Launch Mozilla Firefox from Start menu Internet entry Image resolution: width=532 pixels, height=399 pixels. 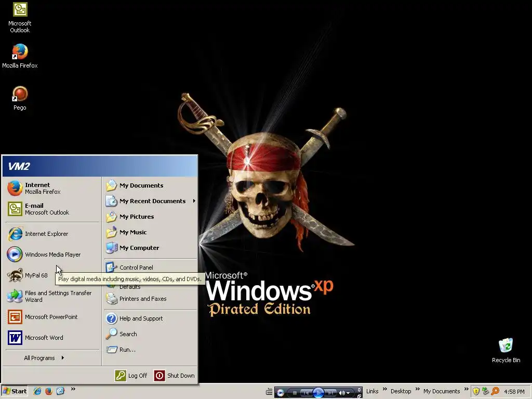52,188
